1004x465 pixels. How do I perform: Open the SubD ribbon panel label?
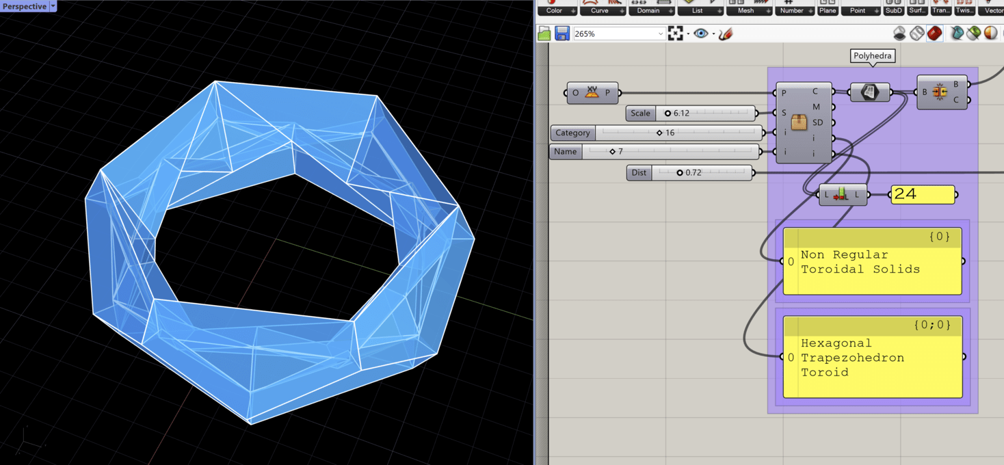pos(894,10)
